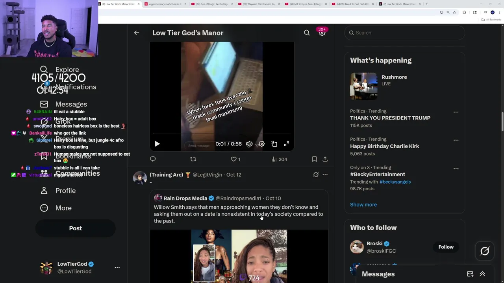Switch to Don of Kings YouTube tab
Viewport: 504px width, 283px height.
tap(212, 4)
